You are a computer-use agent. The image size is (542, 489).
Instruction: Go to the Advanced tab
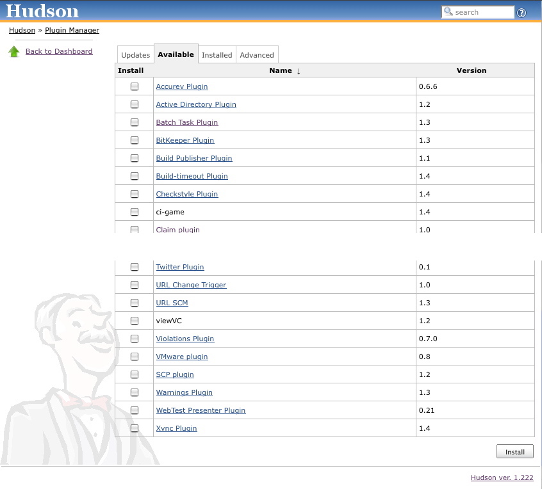tap(257, 55)
